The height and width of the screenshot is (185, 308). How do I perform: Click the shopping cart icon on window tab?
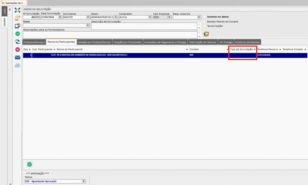pyautogui.click(x=3, y=3)
